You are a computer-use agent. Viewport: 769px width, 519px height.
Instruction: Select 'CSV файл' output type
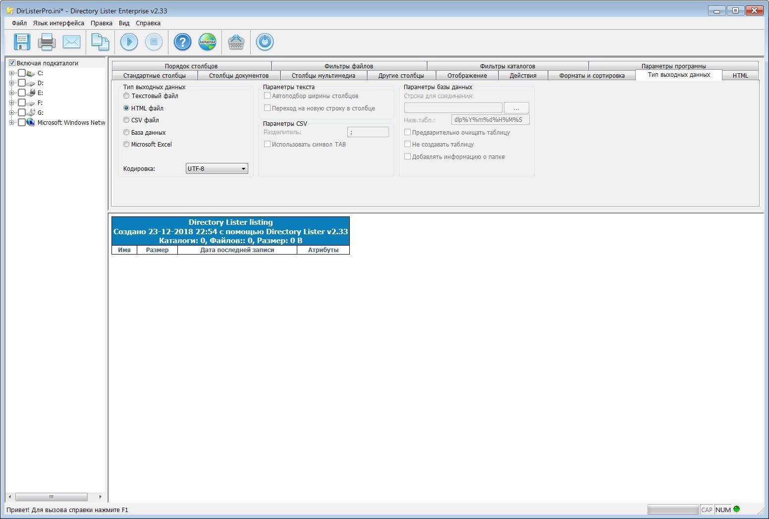pos(126,120)
